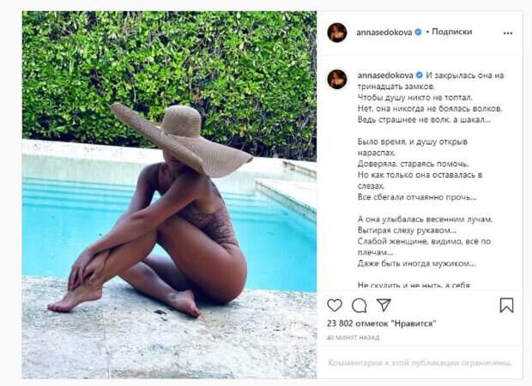Click the straw hat in the photo
Viewport: 532px width, 386px height.
(181, 140)
